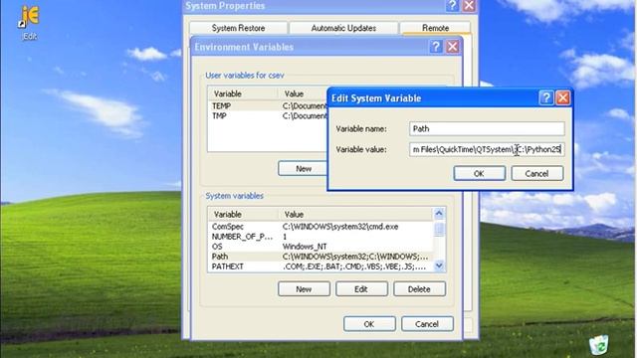Select the OS system variable row
Screen dimensions: 637x358
(320, 247)
